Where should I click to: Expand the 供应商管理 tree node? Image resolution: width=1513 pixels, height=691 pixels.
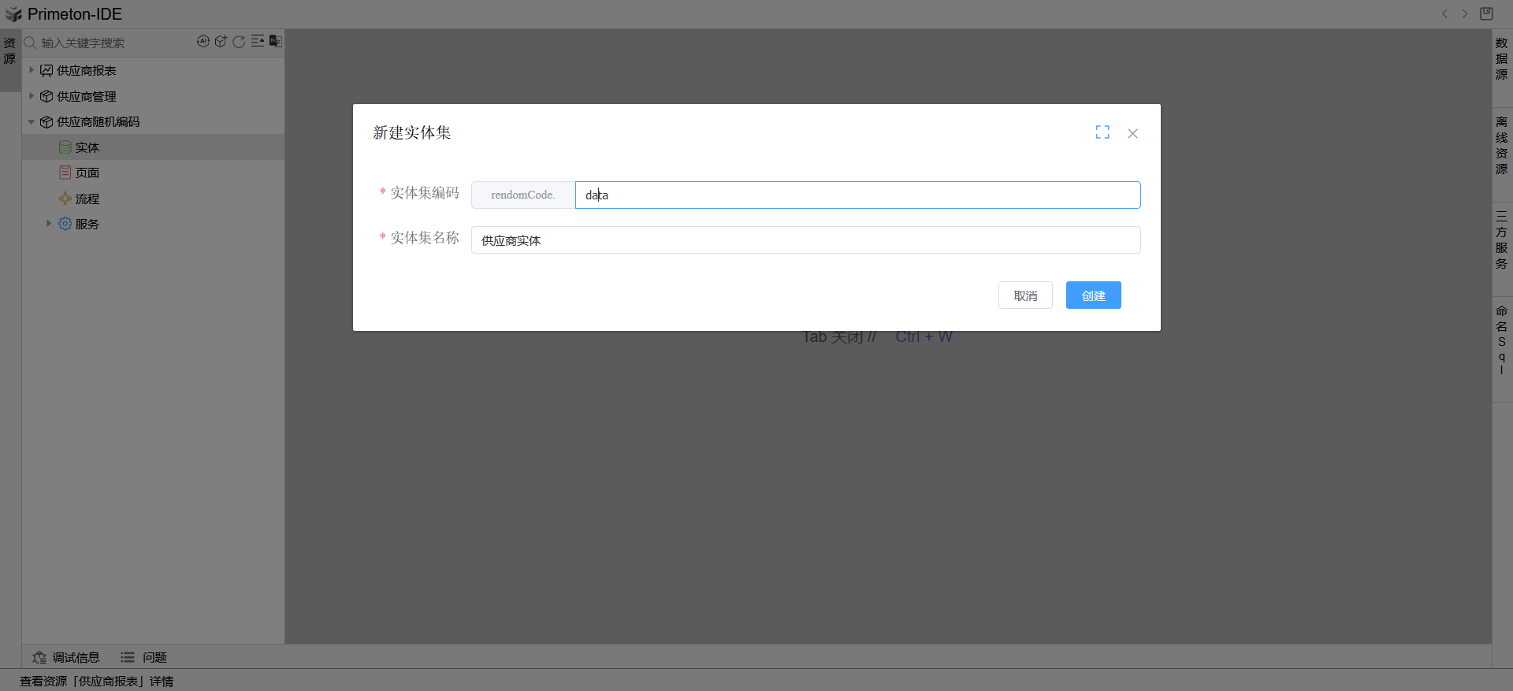tap(32, 96)
